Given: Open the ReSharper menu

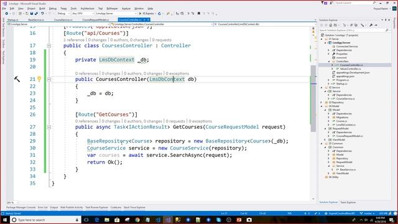Looking at the screenshot, I should 112,8.
